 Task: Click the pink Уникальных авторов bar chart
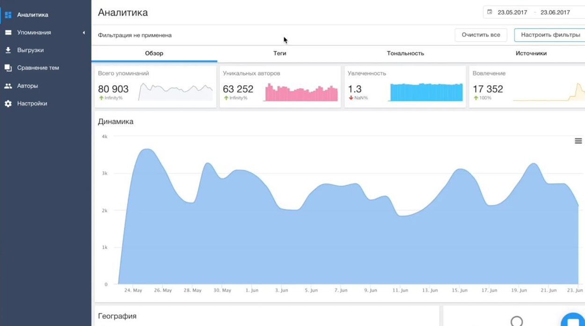click(301, 93)
